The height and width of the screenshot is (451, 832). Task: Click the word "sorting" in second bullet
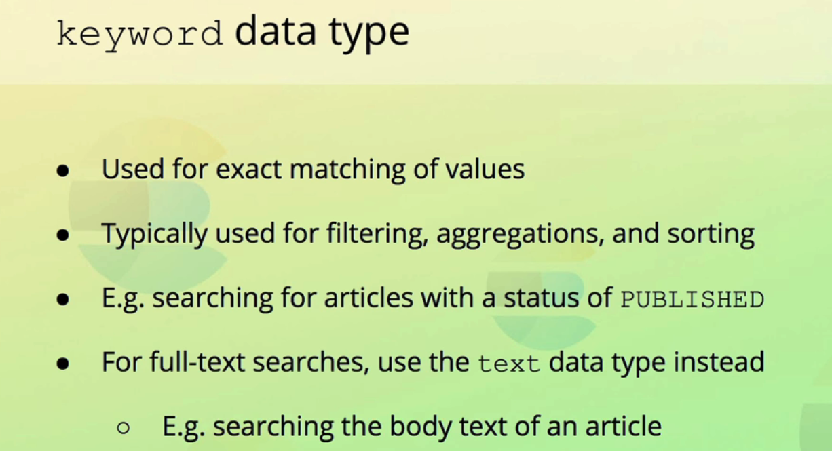coord(711,234)
